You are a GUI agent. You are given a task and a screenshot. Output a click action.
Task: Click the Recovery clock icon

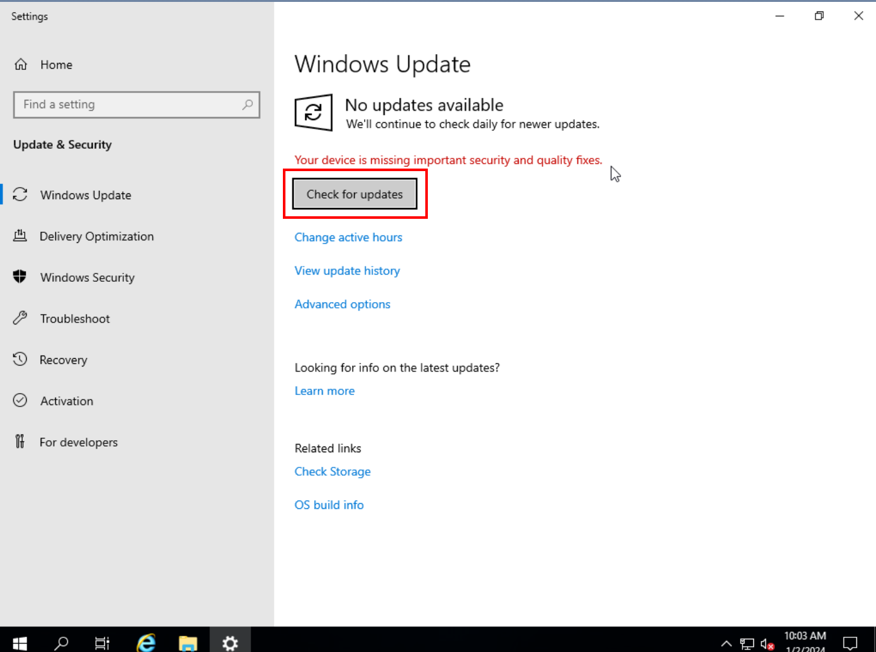(x=20, y=359)
